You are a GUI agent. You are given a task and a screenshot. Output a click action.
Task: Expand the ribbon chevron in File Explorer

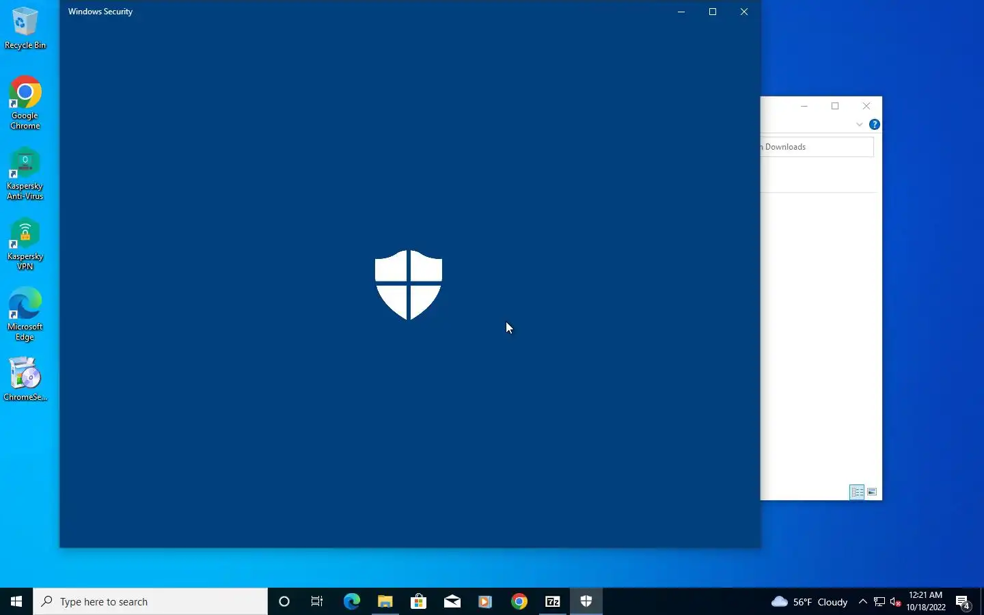click(x=860, y=124)
